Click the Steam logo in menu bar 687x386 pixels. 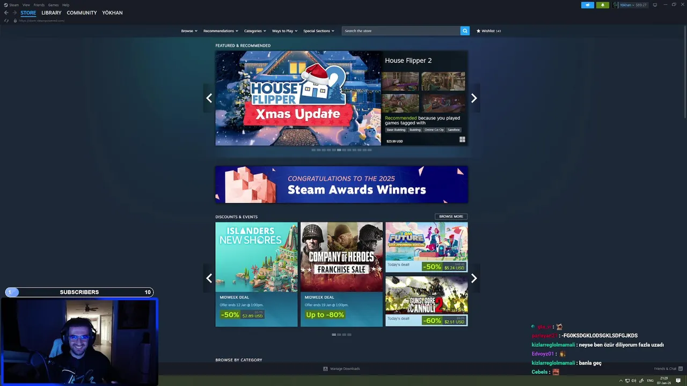tap(5, 5)
